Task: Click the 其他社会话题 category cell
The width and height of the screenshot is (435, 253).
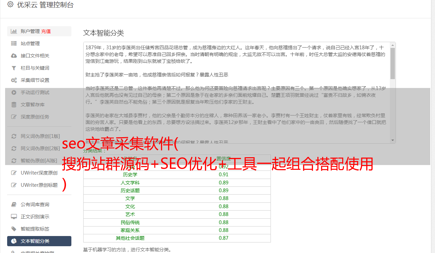Action: (130, 238)
